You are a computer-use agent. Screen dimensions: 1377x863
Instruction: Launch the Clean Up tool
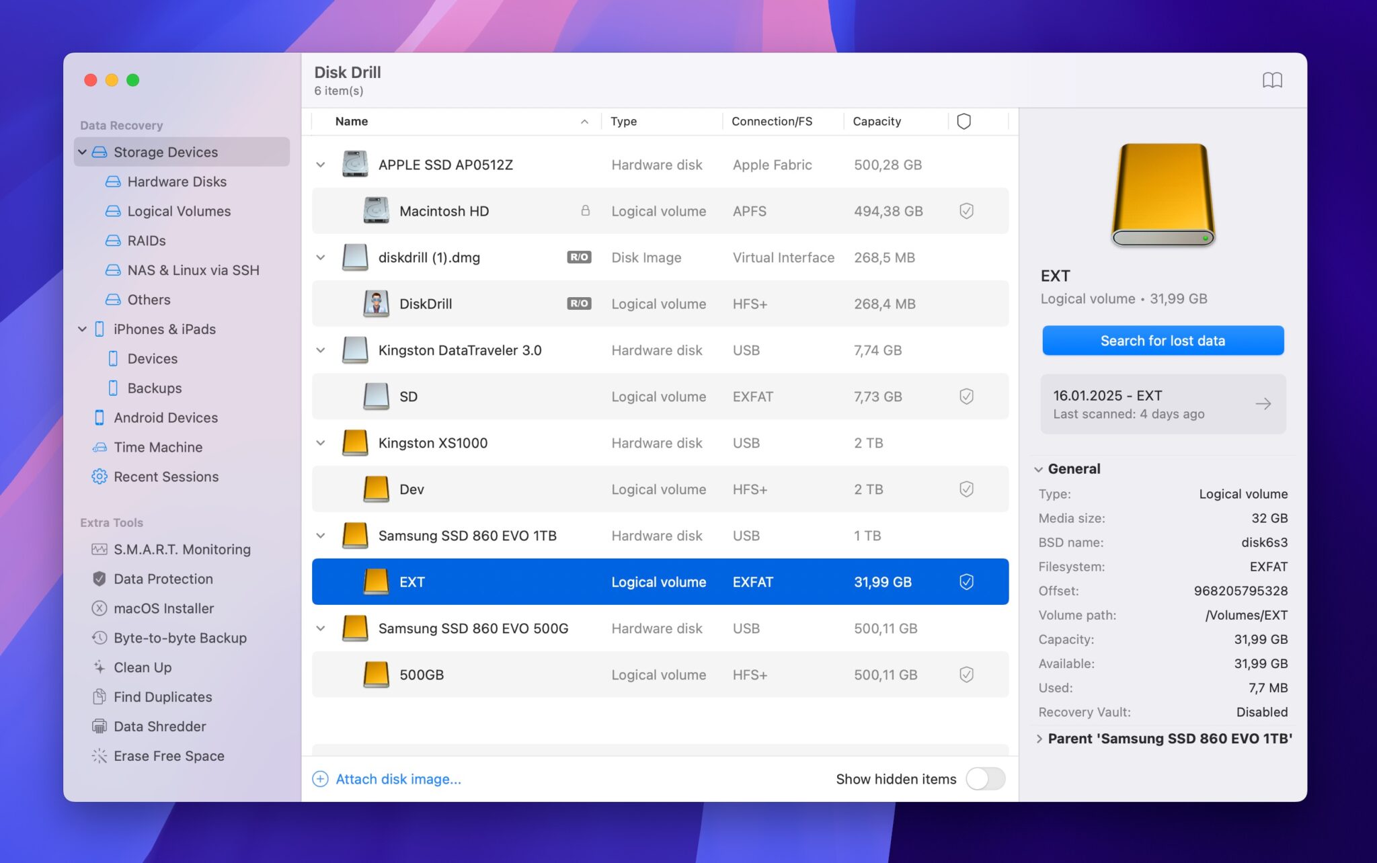click(x=142, y=667)
